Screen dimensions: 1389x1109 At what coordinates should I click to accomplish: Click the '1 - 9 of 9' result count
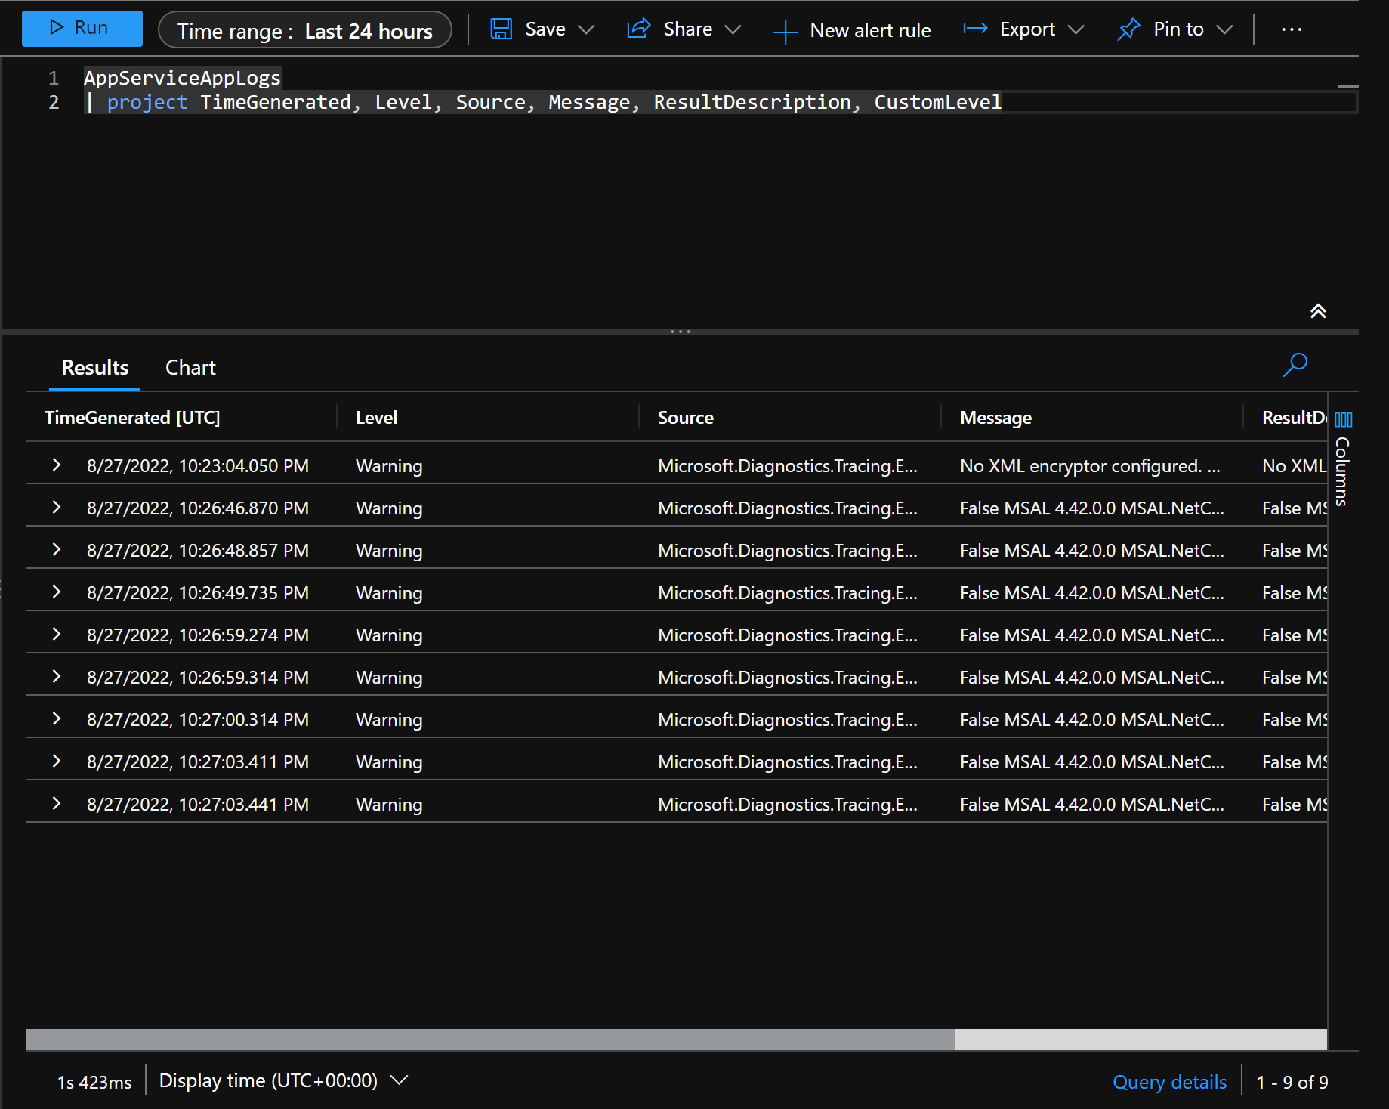click(1292, 1083)
